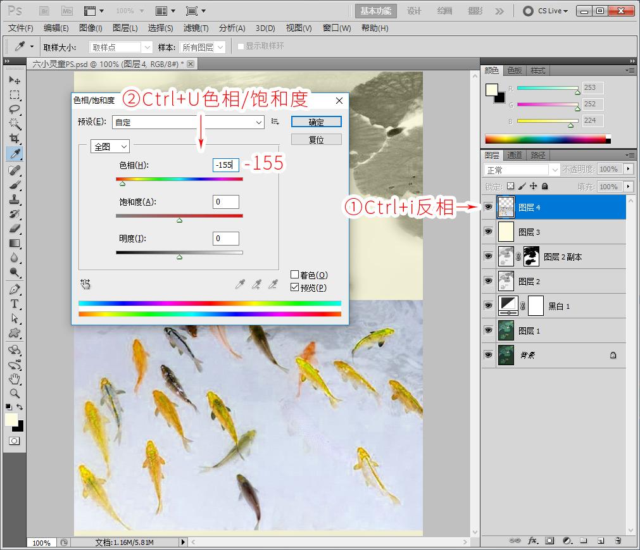Viewport: 640px width, 550px height.
Task: Open the 文件(F) menu
Action: point(20,28)
